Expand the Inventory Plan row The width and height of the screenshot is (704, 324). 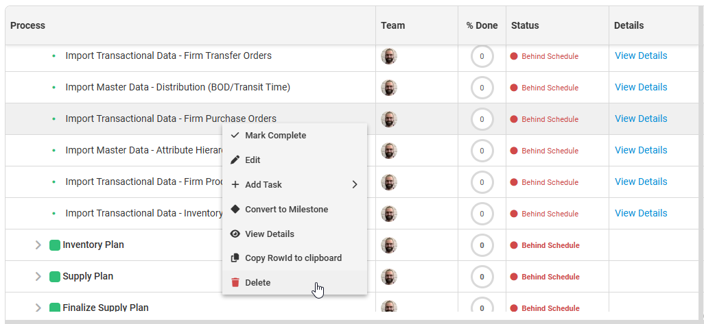(38, 245)
